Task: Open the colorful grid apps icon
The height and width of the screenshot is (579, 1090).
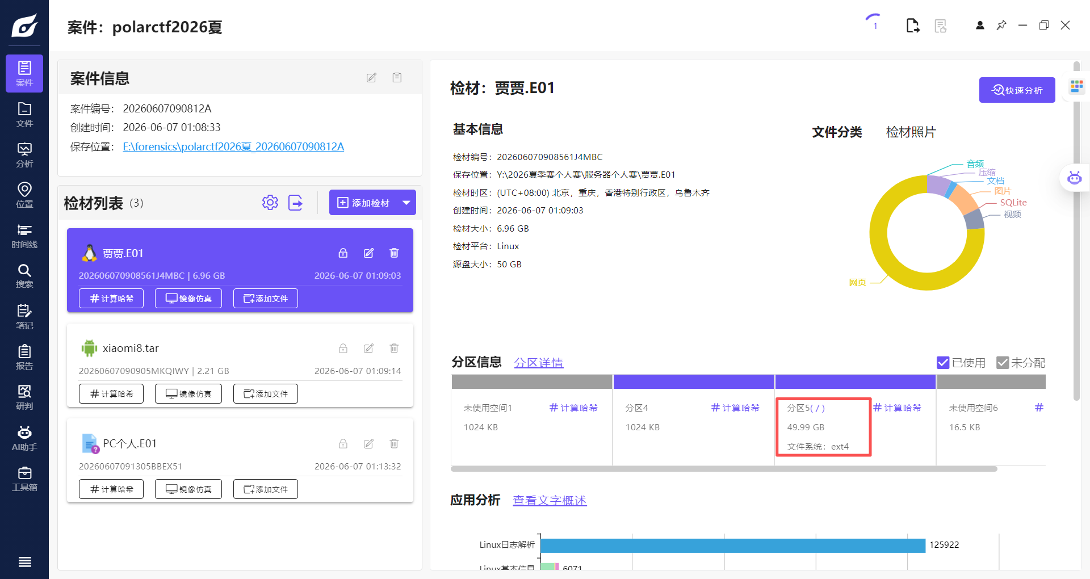Action: (1076, 87)
